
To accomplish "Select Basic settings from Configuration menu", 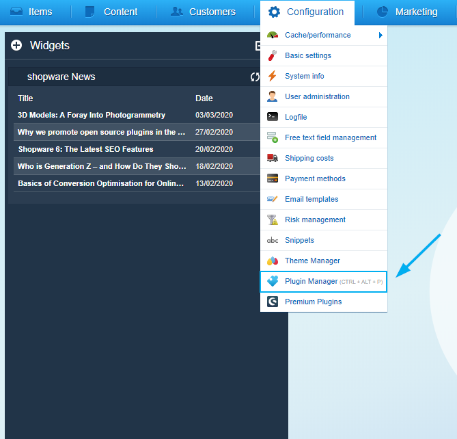I will (324, 55).
